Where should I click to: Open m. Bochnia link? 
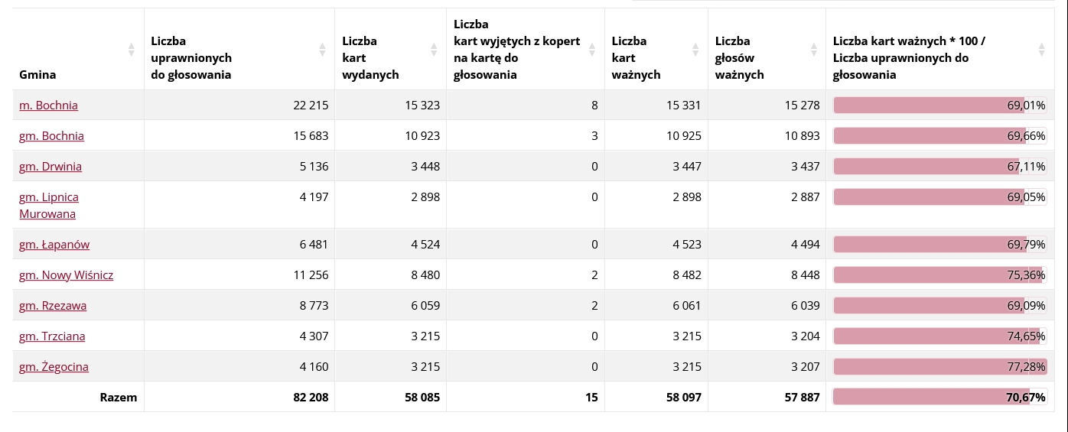pos(48,106)
